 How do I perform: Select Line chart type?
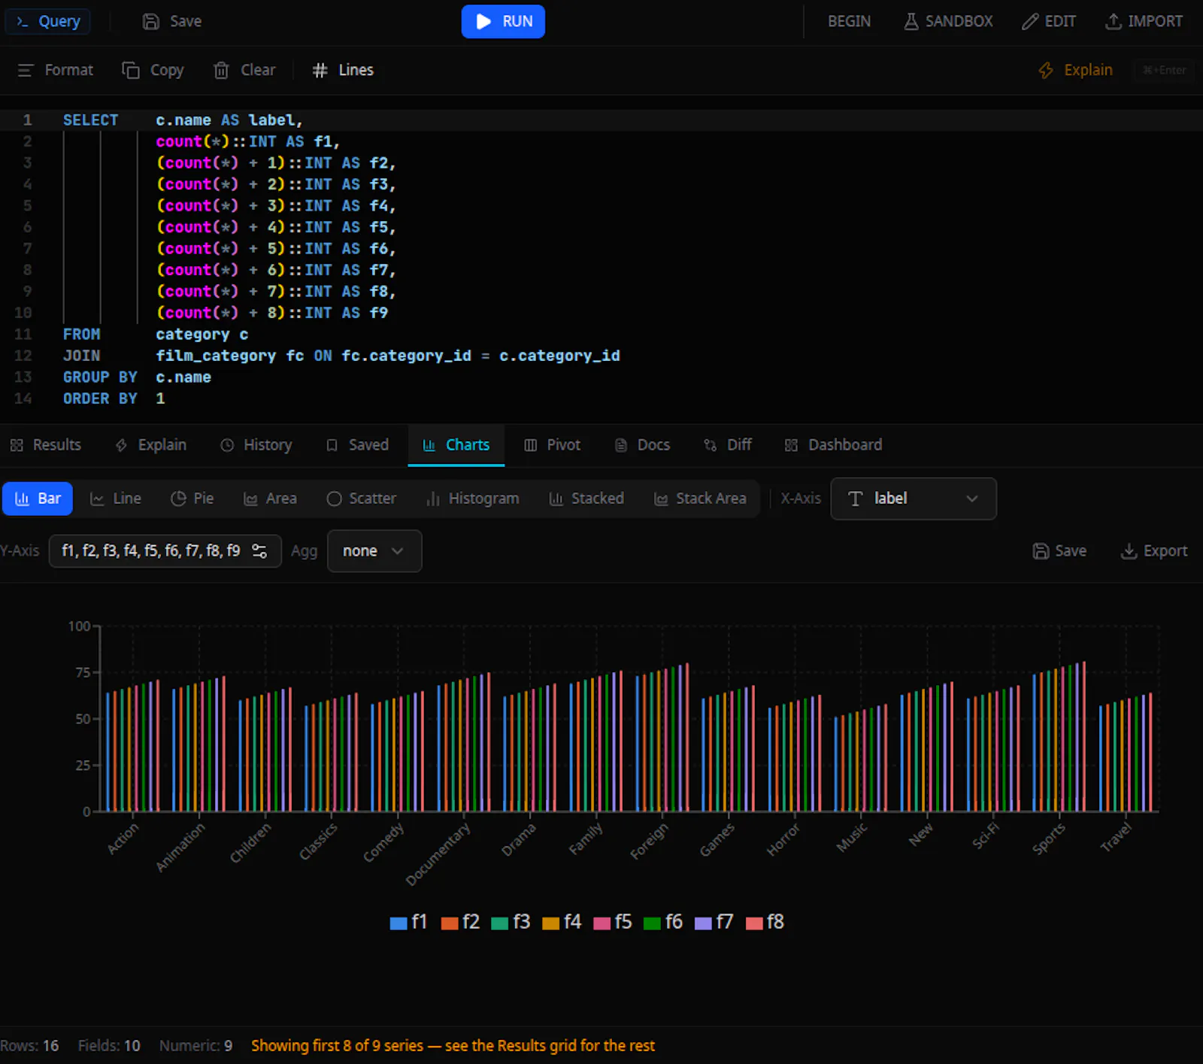[x=116, y=499]
